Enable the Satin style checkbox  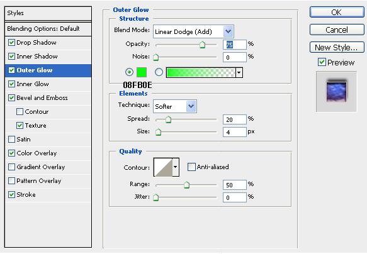[12, 140]
